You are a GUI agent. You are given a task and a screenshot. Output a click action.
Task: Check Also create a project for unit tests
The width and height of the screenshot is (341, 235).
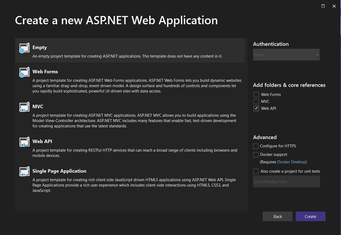pyautogui.click(x=256, y=171)
